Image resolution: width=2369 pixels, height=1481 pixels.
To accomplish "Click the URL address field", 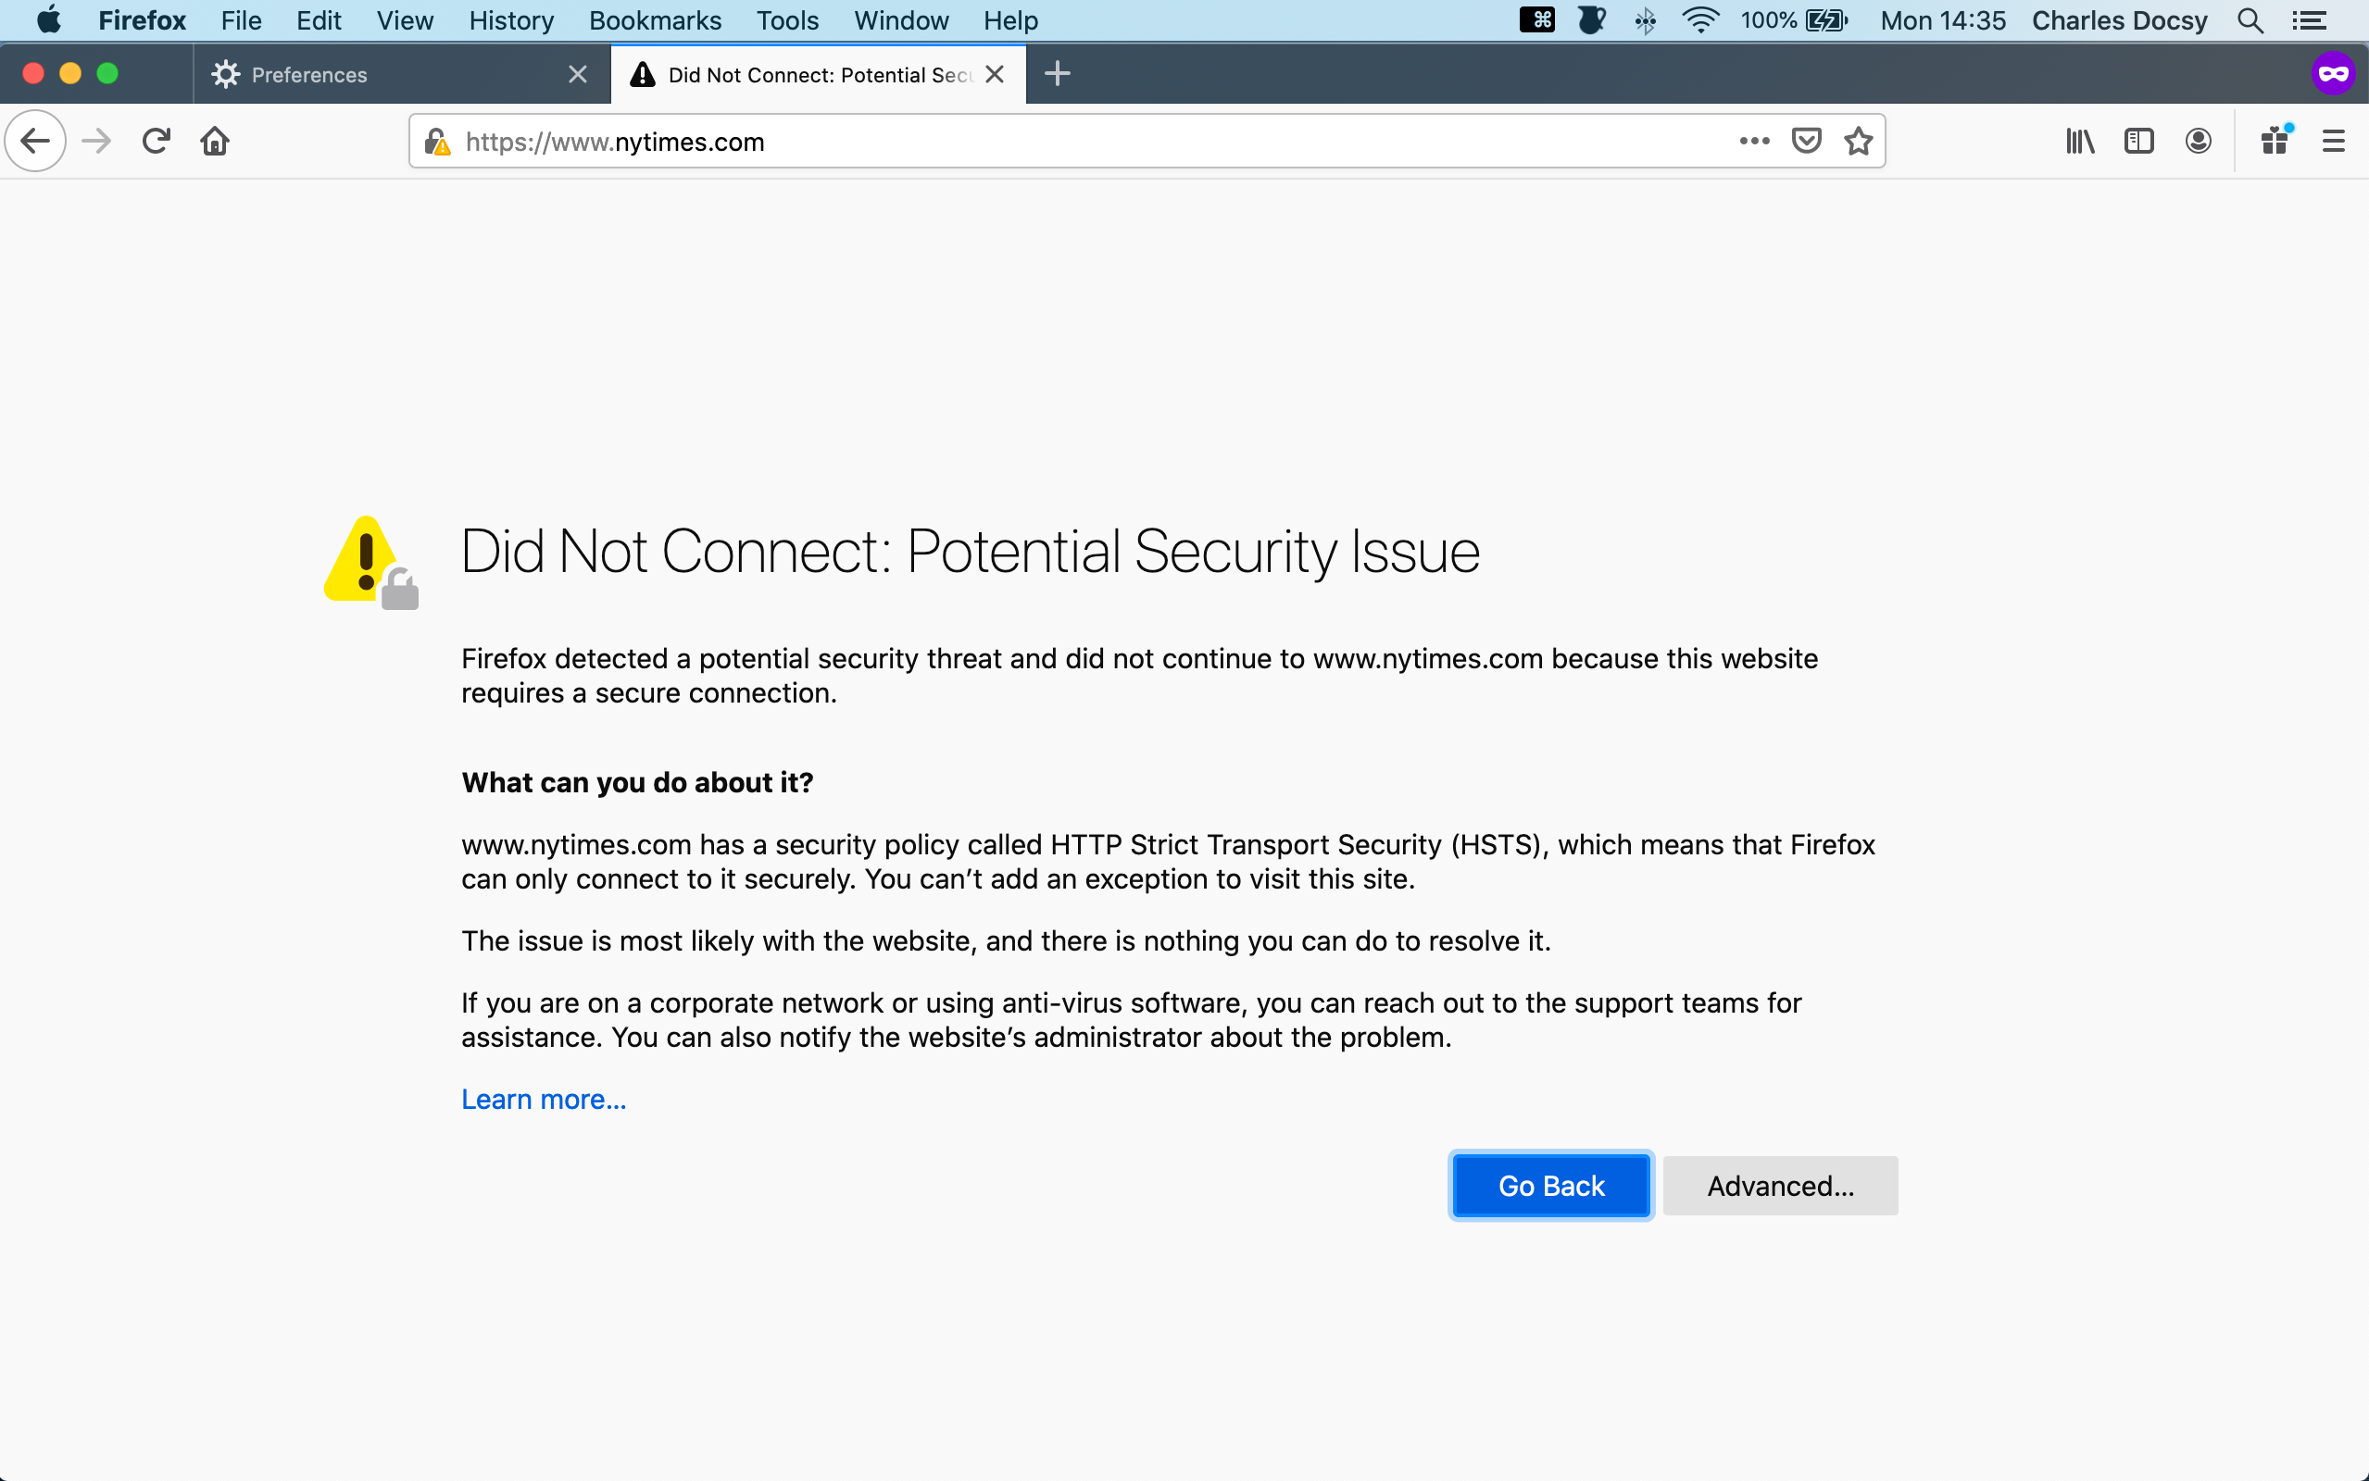I will [1078, 142].
